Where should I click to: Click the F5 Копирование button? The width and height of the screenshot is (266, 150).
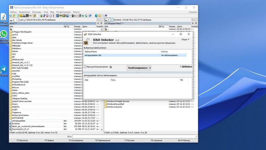point(76,140)
